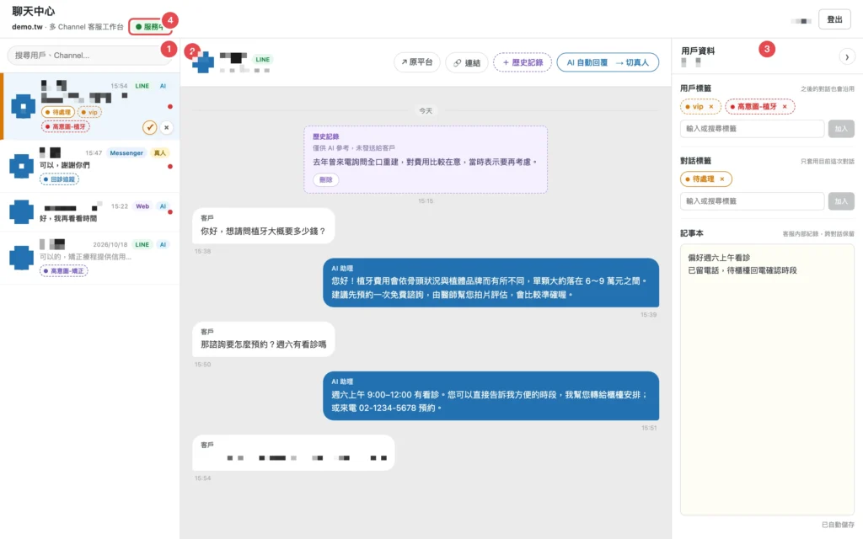Click the Web channel badge
Viewport: 863px width, 539px height.
tap(142, 206)
